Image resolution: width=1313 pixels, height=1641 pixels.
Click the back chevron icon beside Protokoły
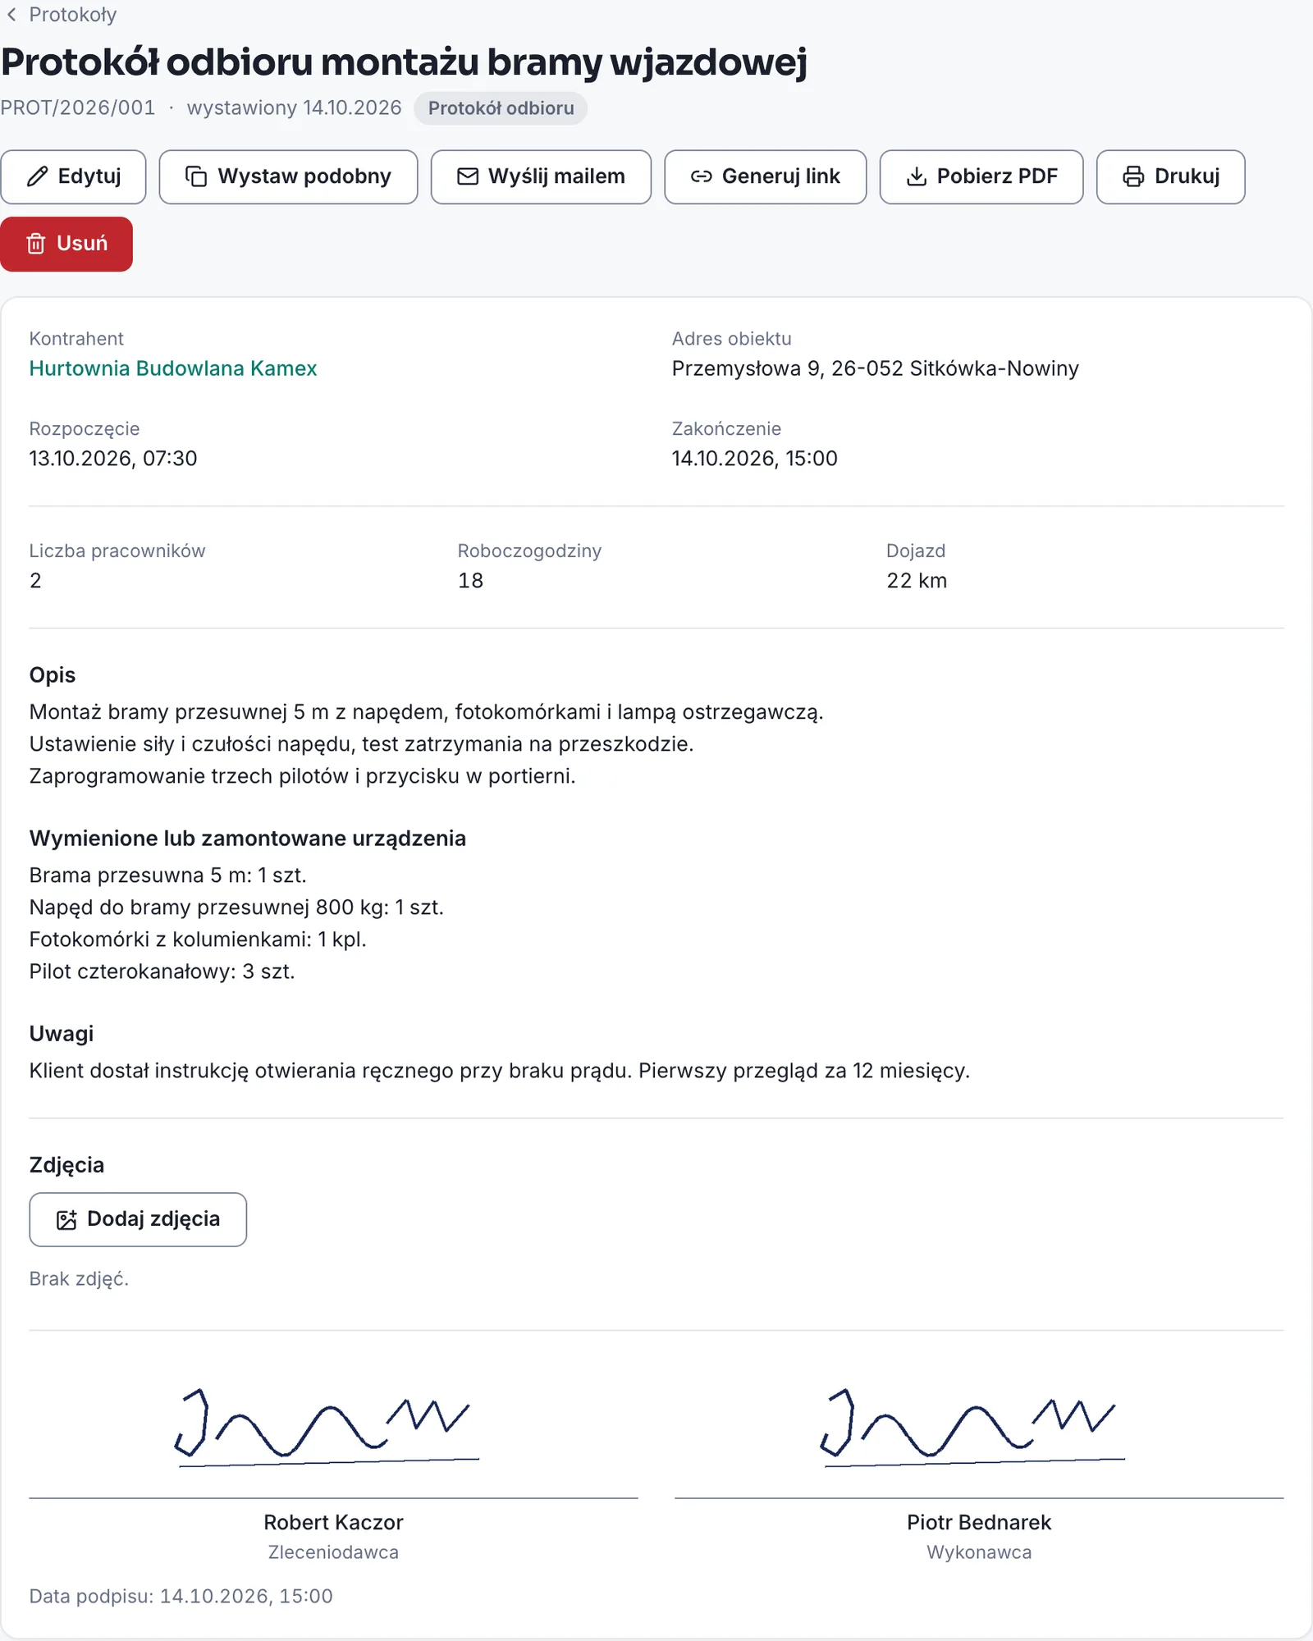(11, 15)
